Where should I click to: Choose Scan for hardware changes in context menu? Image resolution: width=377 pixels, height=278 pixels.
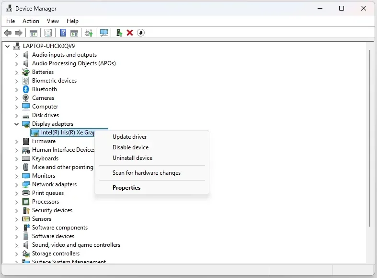tap(147, 173)
